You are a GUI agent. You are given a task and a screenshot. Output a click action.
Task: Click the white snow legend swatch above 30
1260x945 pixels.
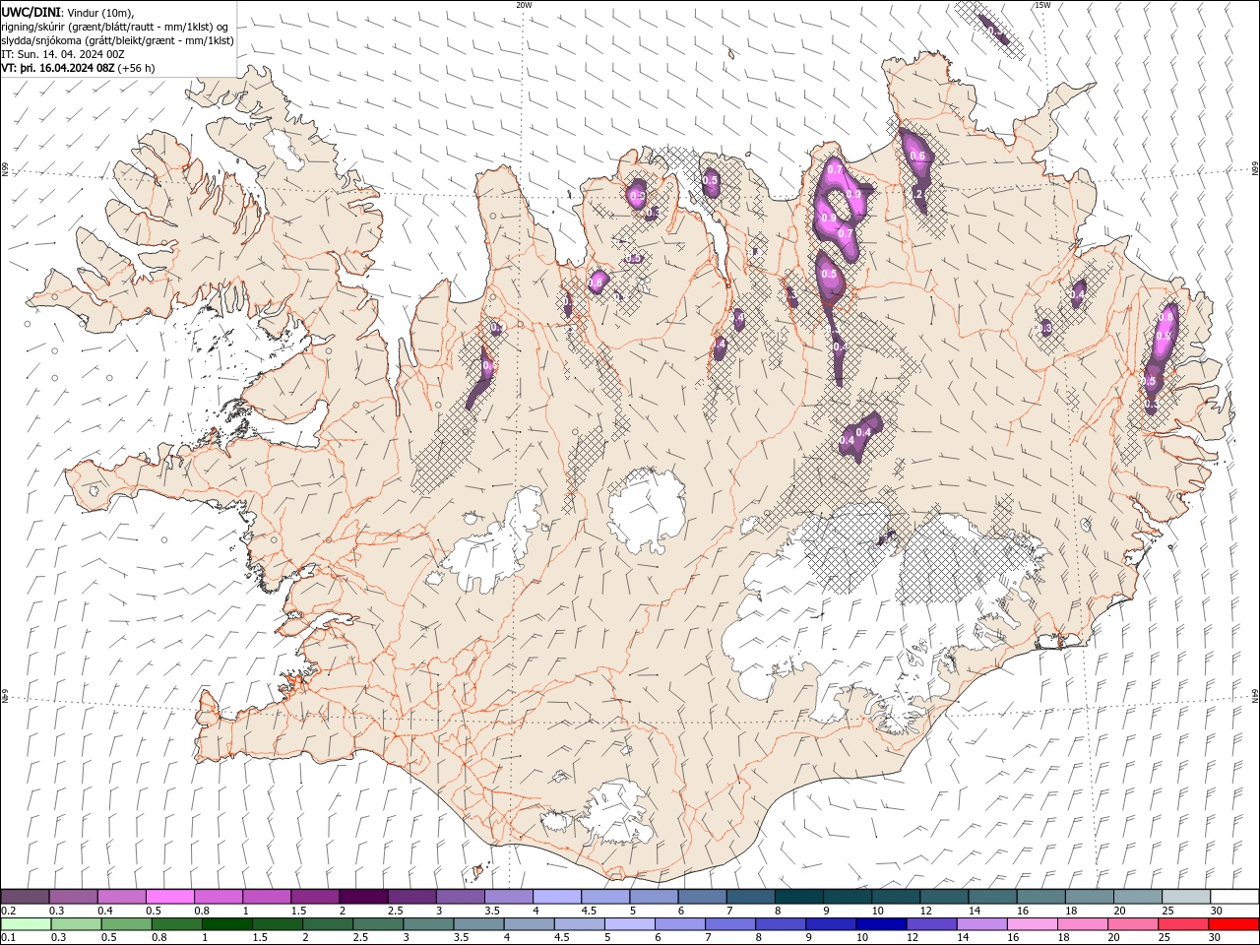(1234, 897)
